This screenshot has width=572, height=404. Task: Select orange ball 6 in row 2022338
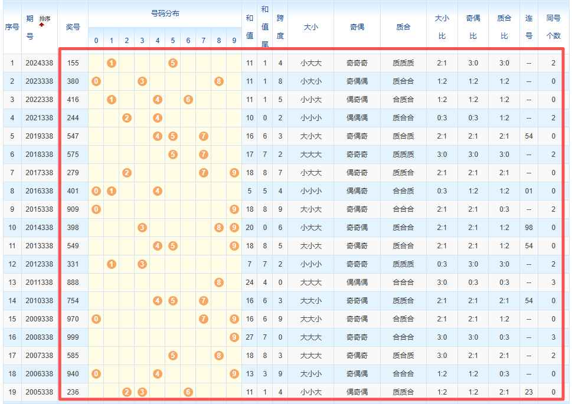[x=188, y=100]
